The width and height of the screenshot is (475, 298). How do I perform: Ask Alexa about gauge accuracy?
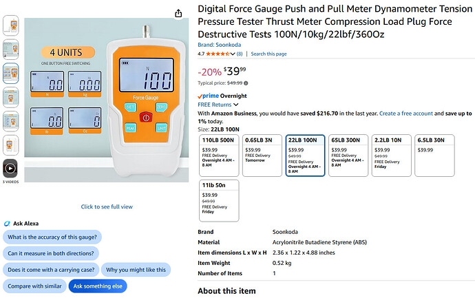52,237
